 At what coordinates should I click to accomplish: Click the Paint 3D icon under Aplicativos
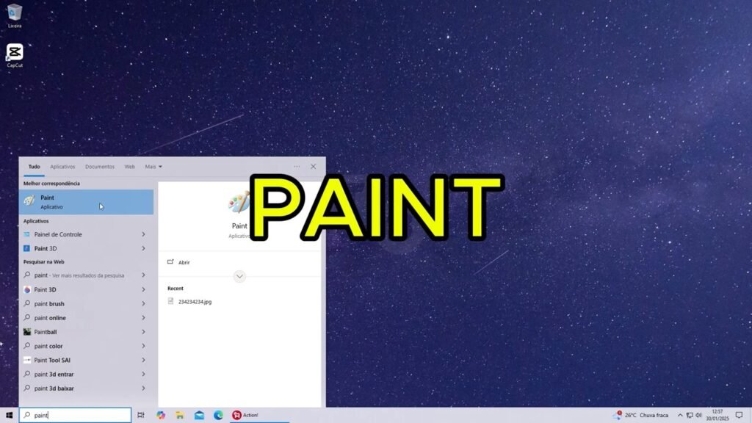27,248
